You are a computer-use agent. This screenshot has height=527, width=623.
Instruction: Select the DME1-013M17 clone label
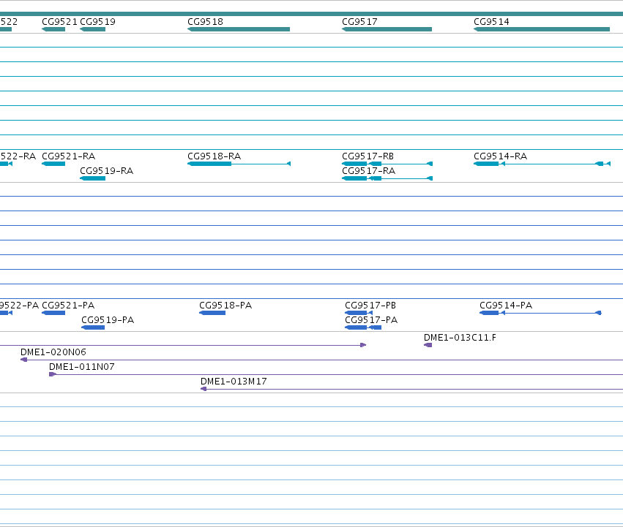coord(234,382)
